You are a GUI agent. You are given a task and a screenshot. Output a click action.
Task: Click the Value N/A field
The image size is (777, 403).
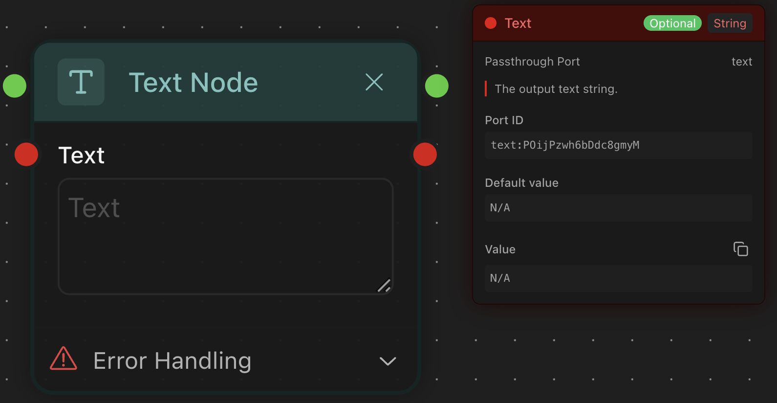(618, 278)
